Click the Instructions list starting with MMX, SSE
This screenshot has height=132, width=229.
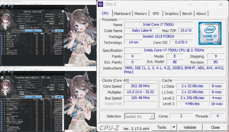coord(174,70)
